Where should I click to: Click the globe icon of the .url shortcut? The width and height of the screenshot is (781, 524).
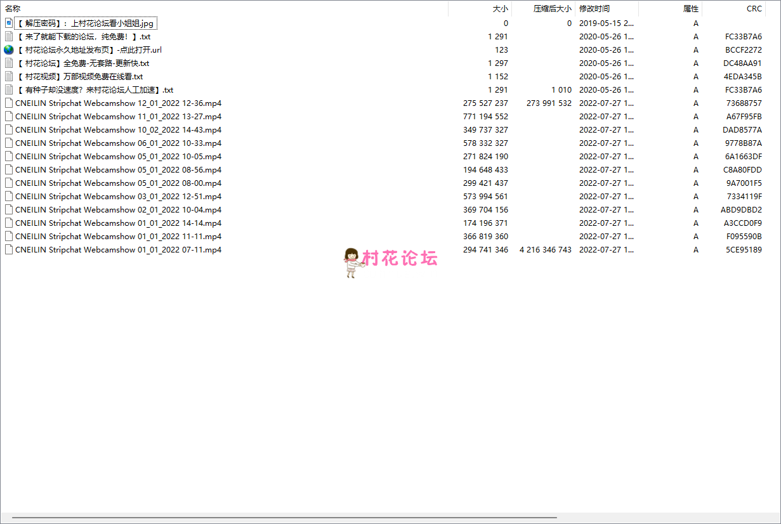(9, 50)
